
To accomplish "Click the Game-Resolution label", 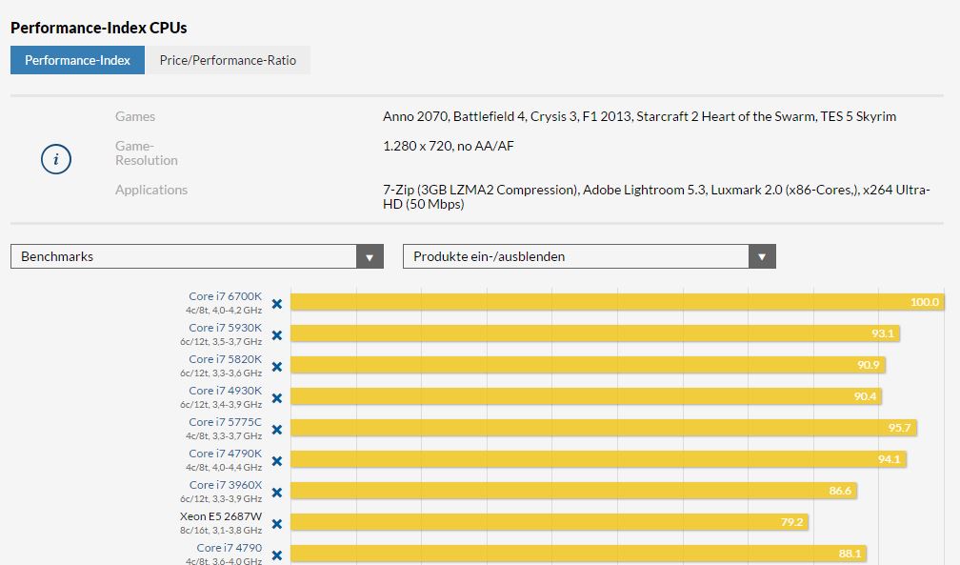I will (x=147, y=153).
